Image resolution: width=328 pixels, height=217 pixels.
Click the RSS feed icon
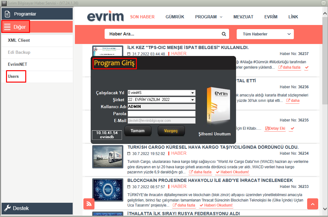pyautogui.click(x=89, y=204)
